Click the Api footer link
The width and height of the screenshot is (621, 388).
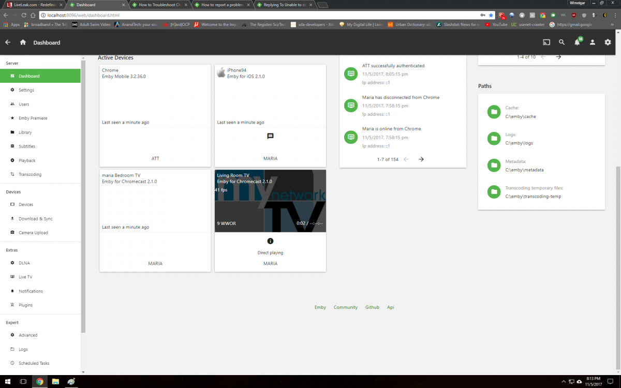(391, 307)
